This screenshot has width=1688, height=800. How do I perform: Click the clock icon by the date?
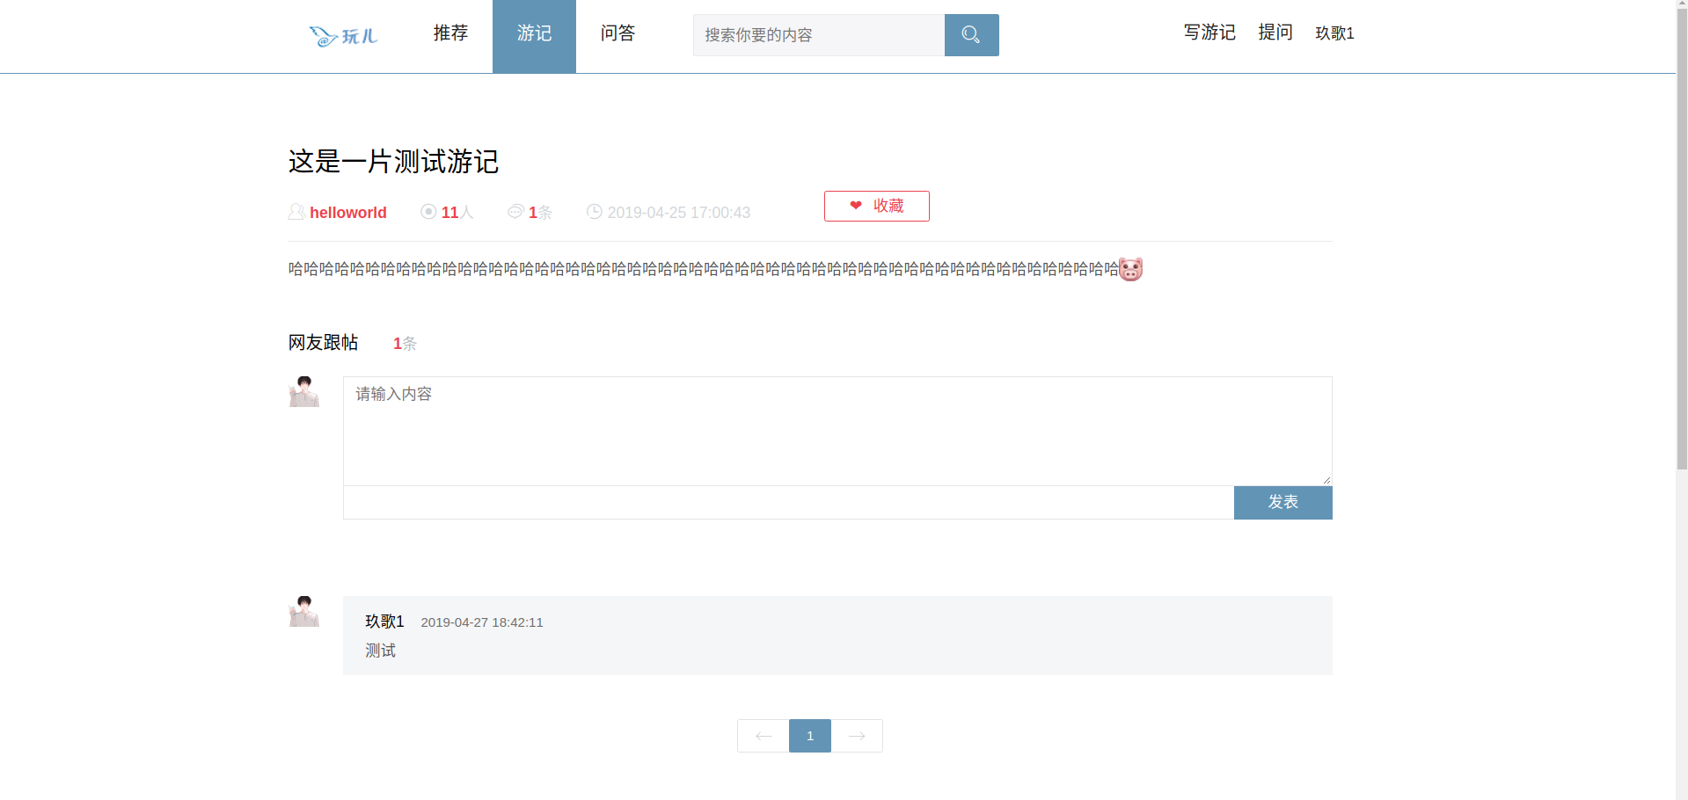point(595,212)
